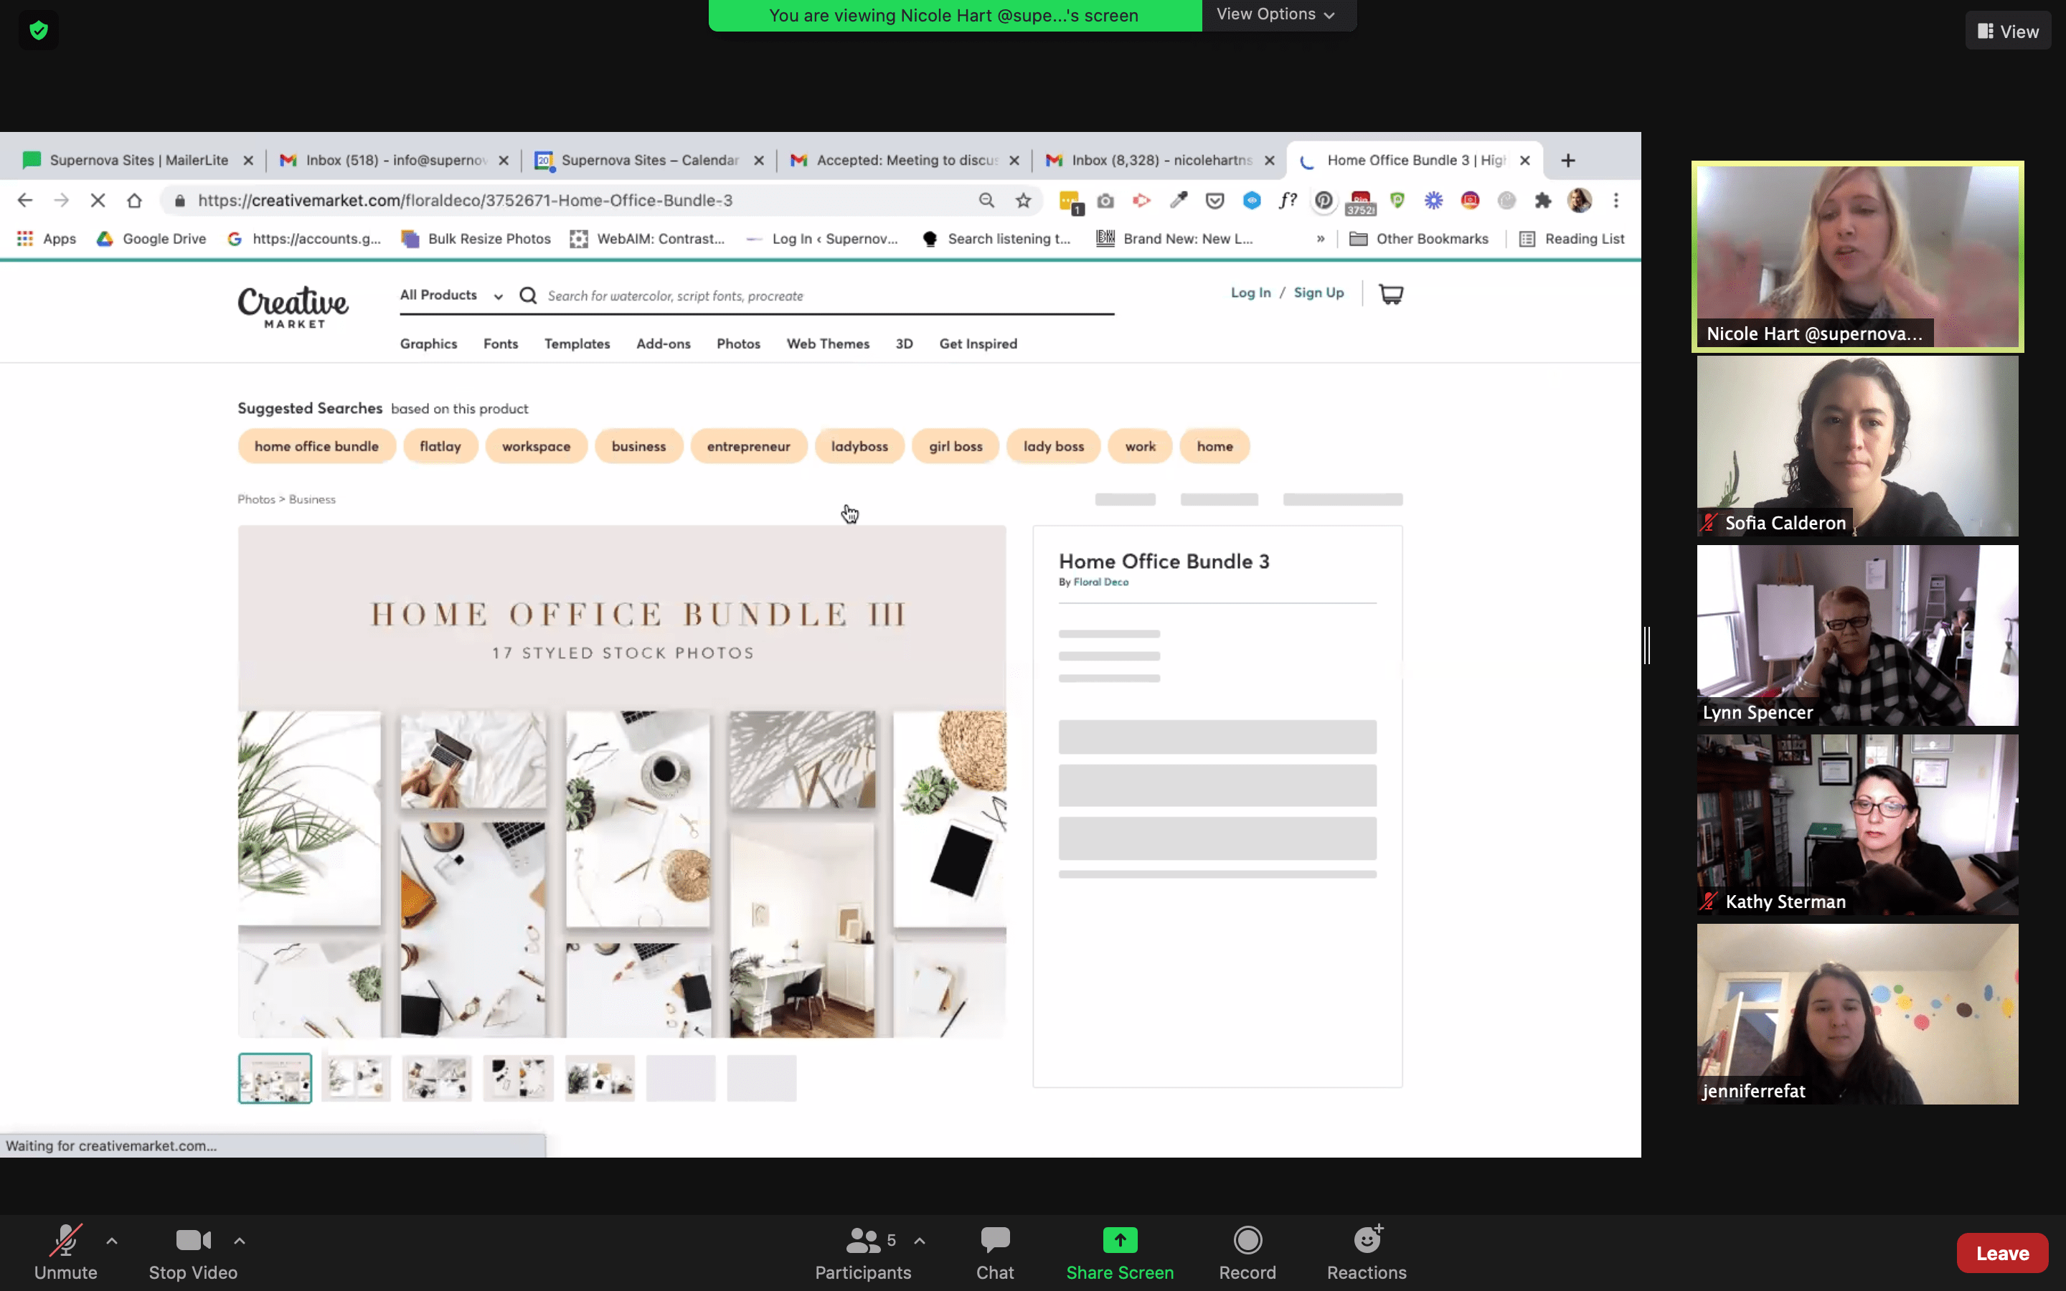
Task: Unmute the microphone
Action: tap(66, 1252)
